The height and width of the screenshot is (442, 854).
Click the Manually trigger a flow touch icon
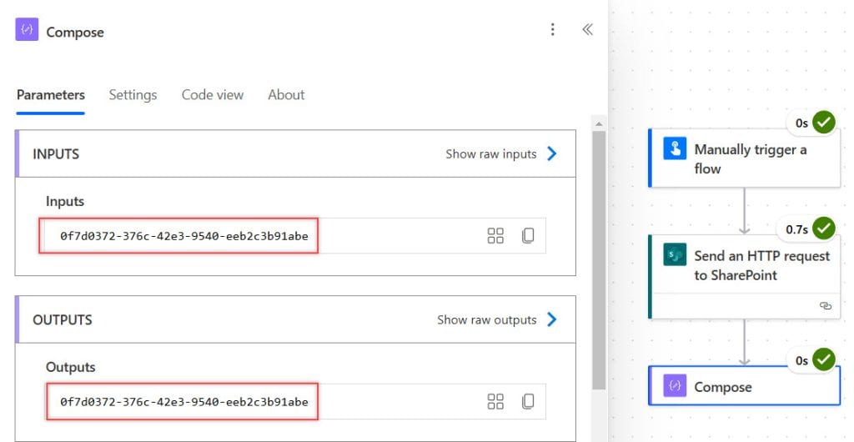click(675, 148)
